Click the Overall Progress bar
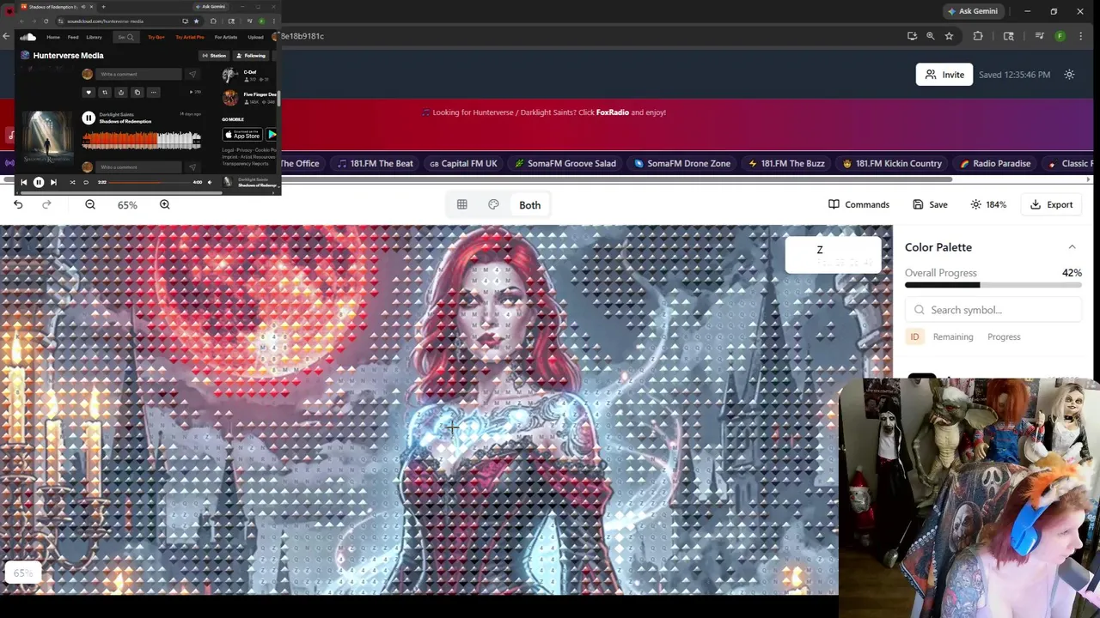The height and width of the screenshot is (618, 1100). tap(993, 285)
